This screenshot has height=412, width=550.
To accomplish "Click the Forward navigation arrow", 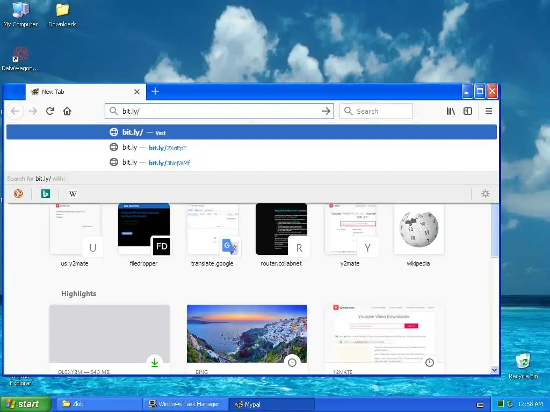I will [33, 111].
